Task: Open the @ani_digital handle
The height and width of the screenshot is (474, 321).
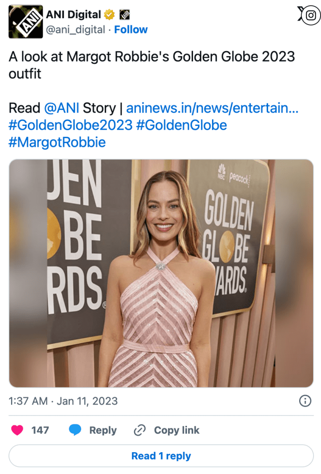Action: pos(75,30)
